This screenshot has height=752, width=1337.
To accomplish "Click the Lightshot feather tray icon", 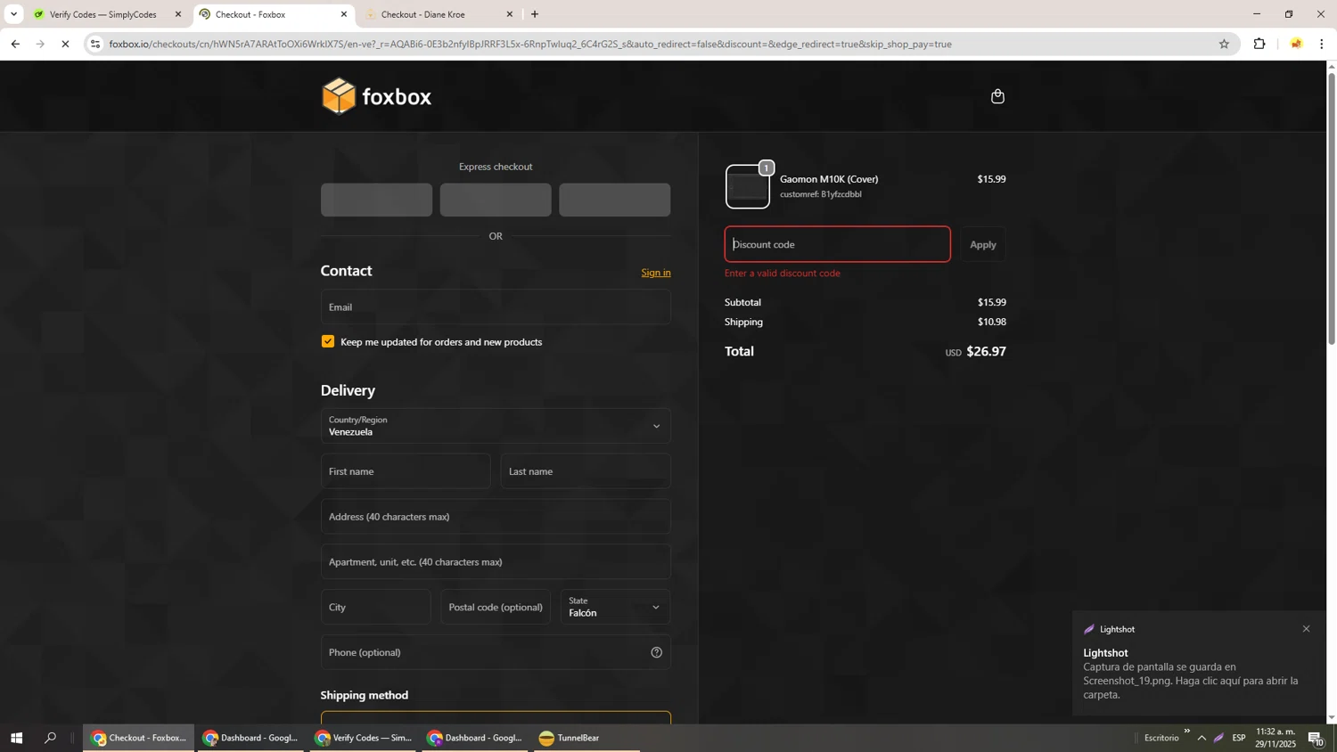I will tap(1218, 738).
